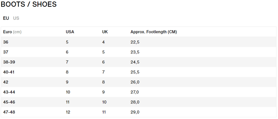Image resolution: width=278 pixels, height=119 pixels.
Task: Click the UK column header
Action: [105, 32]
